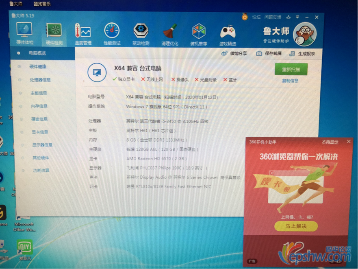
Task: Open 清理优化 cleanup optimization
Action: pos(169,35)
